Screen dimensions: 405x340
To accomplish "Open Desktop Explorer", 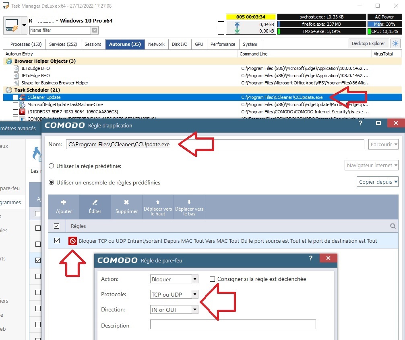I will [x=368, y=43].
